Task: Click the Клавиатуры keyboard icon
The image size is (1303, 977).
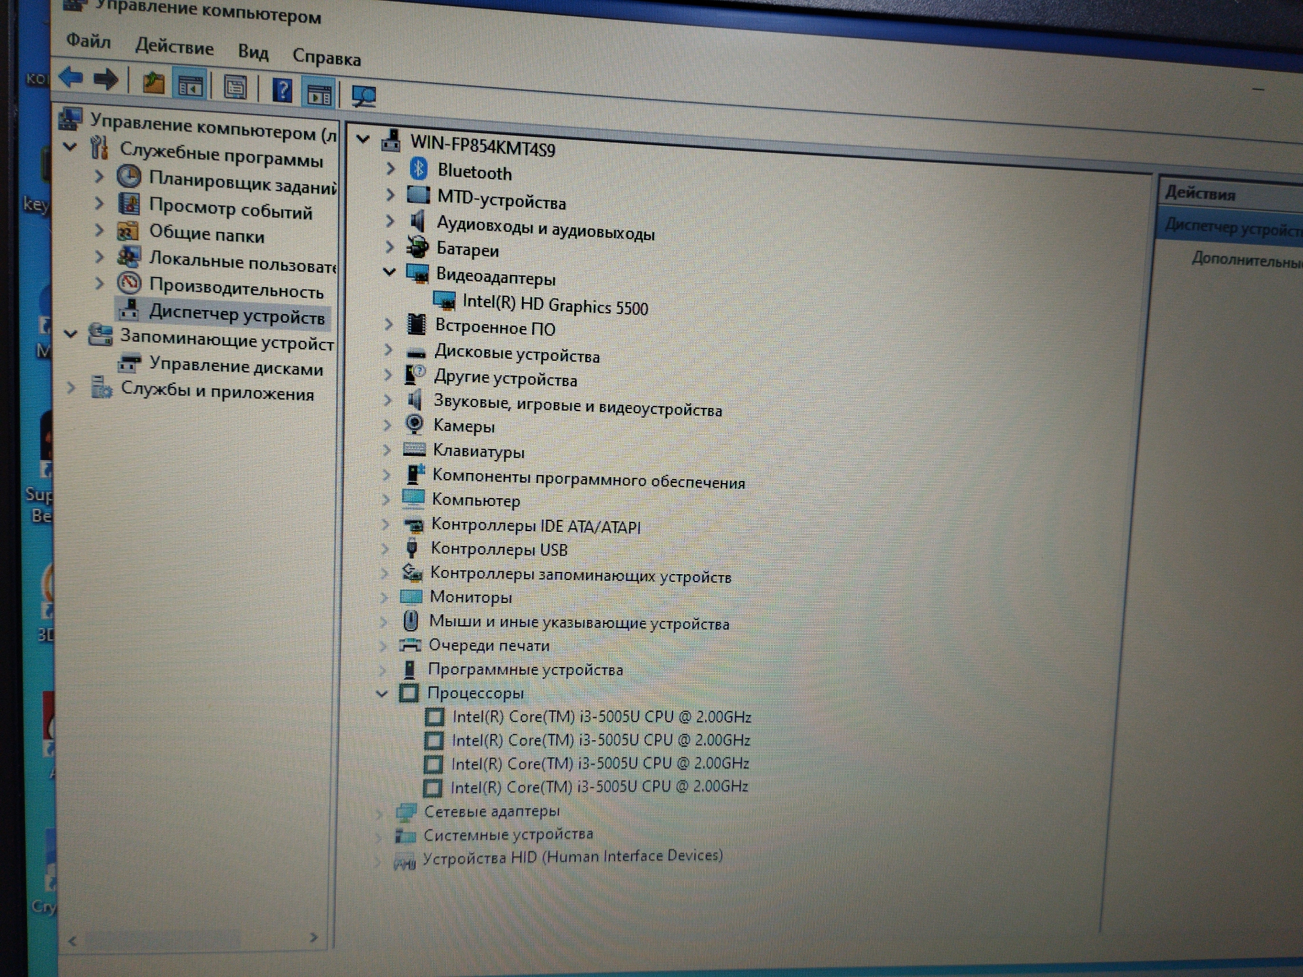Action: coord(414,449)
